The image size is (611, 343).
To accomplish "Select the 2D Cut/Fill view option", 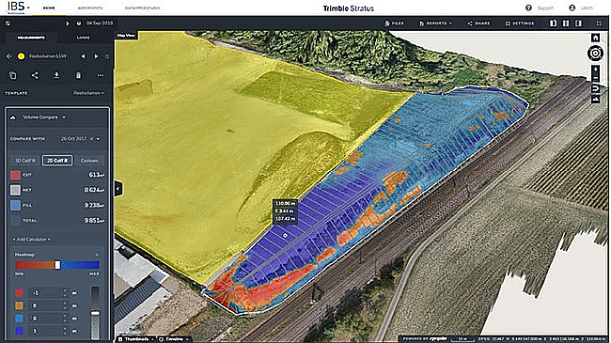I will [x=57, y=160].
